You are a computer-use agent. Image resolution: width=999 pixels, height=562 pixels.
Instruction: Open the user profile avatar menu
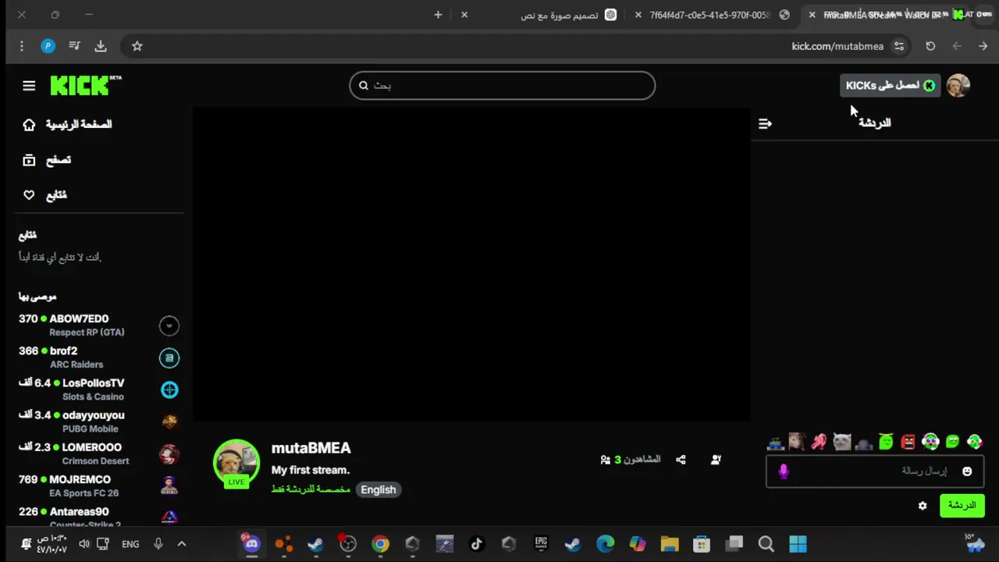coord(958,86)
